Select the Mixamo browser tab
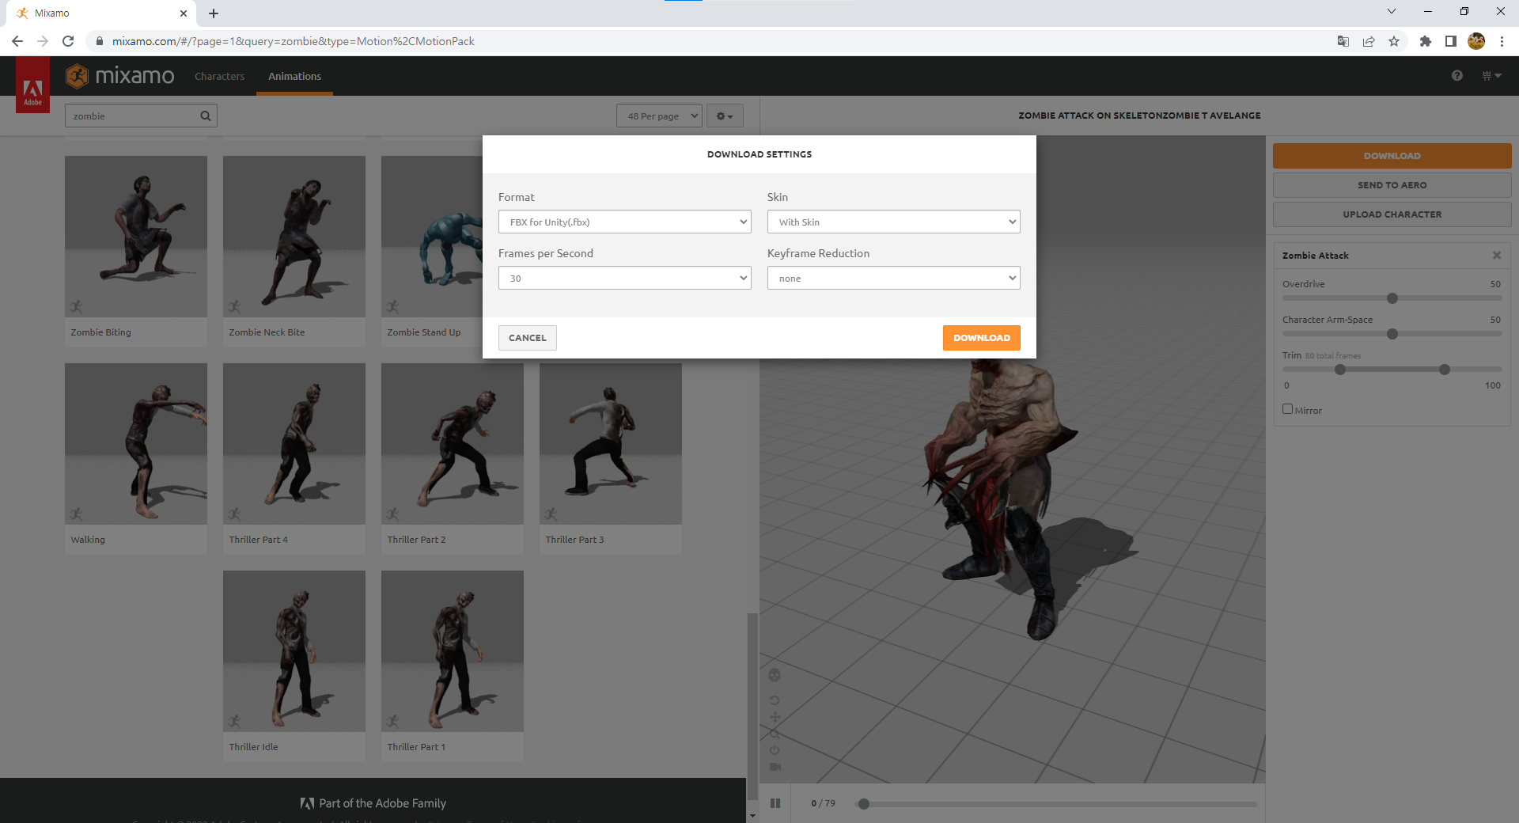 click(x=101, y=13)
